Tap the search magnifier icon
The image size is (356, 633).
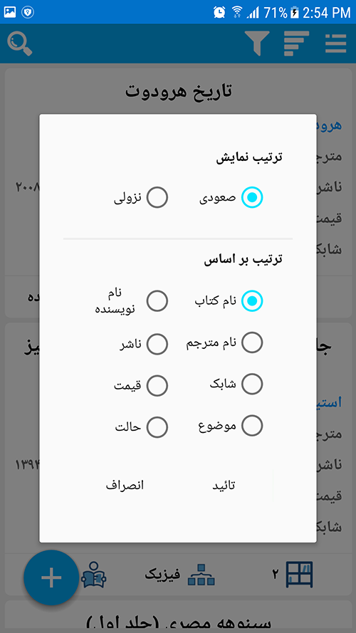click(x=20, y=43)
